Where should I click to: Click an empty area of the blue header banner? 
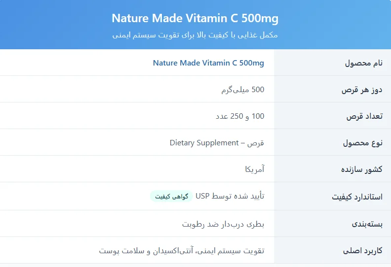[x=49, y=25]
